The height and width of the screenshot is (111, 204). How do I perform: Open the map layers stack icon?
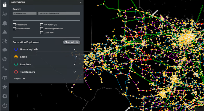click(5, 78)
